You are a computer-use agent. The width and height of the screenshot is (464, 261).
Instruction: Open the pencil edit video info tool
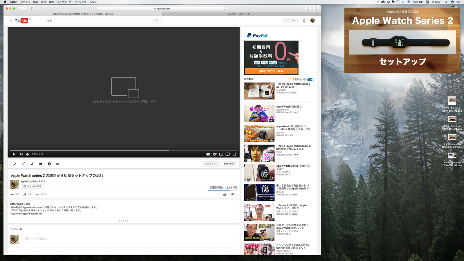point(15,164)
